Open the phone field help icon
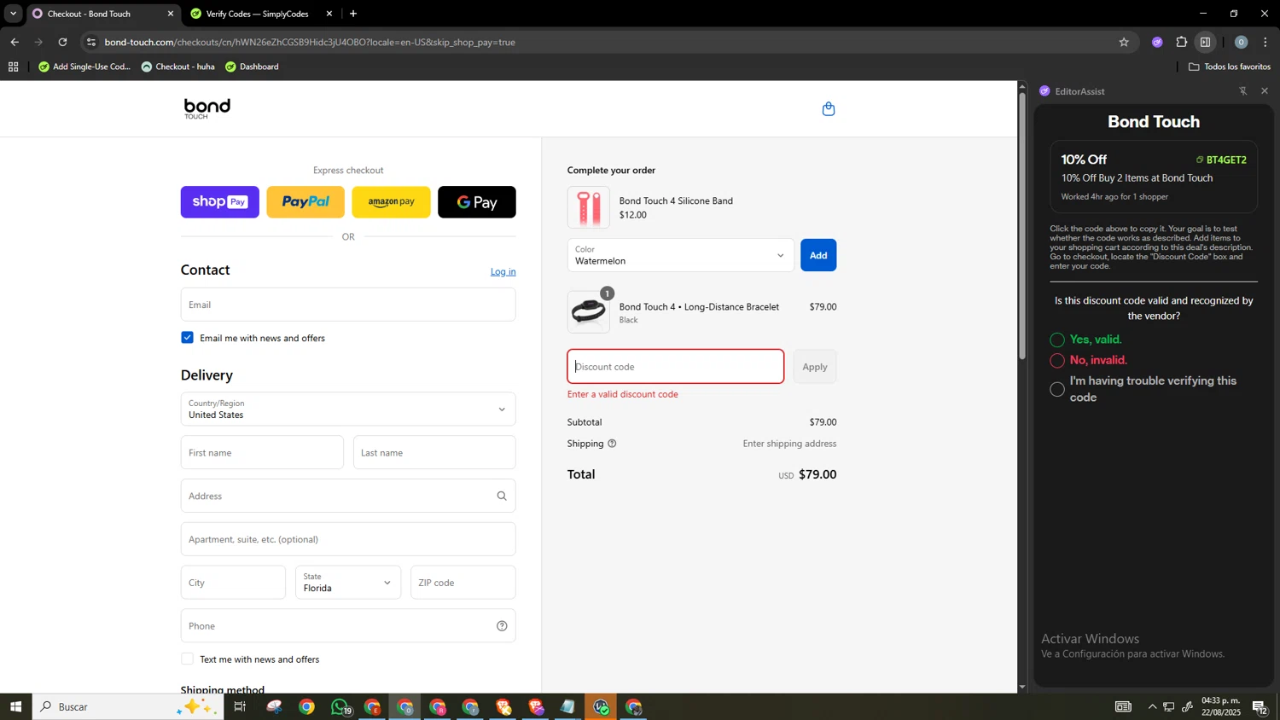This screenshot has width=1280, height=720. pyautogui.click(x=502, y=626)
